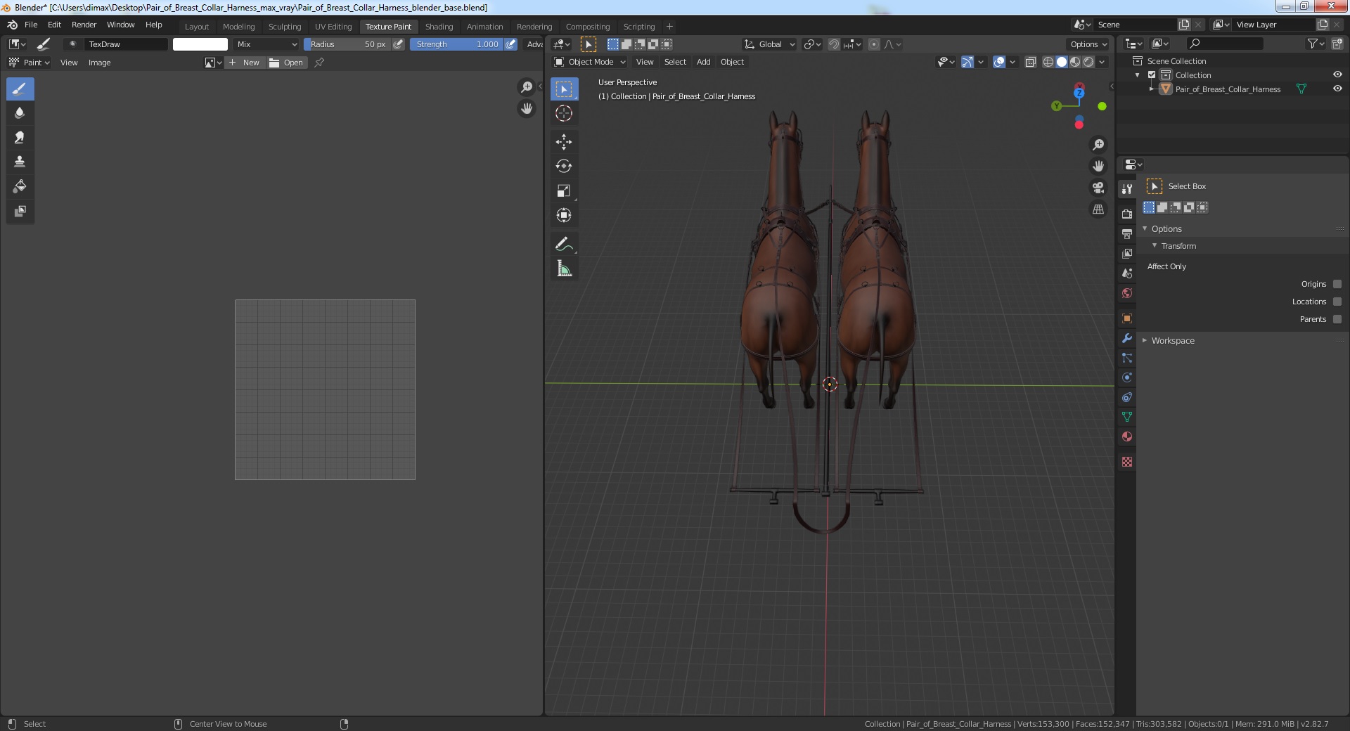Enable the Locations checkbox
This screenshot has width=1350, height=731.
pos(1337,302)
